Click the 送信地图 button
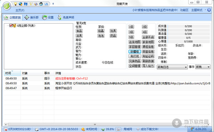This screenshot has width=214, height=132. click(x=135, y=42)
